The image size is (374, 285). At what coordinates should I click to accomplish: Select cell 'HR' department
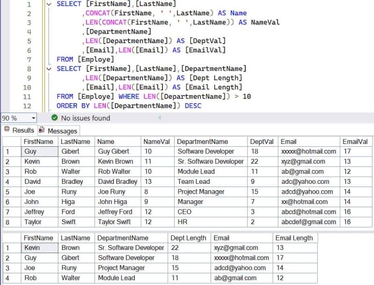coord(211,222)
